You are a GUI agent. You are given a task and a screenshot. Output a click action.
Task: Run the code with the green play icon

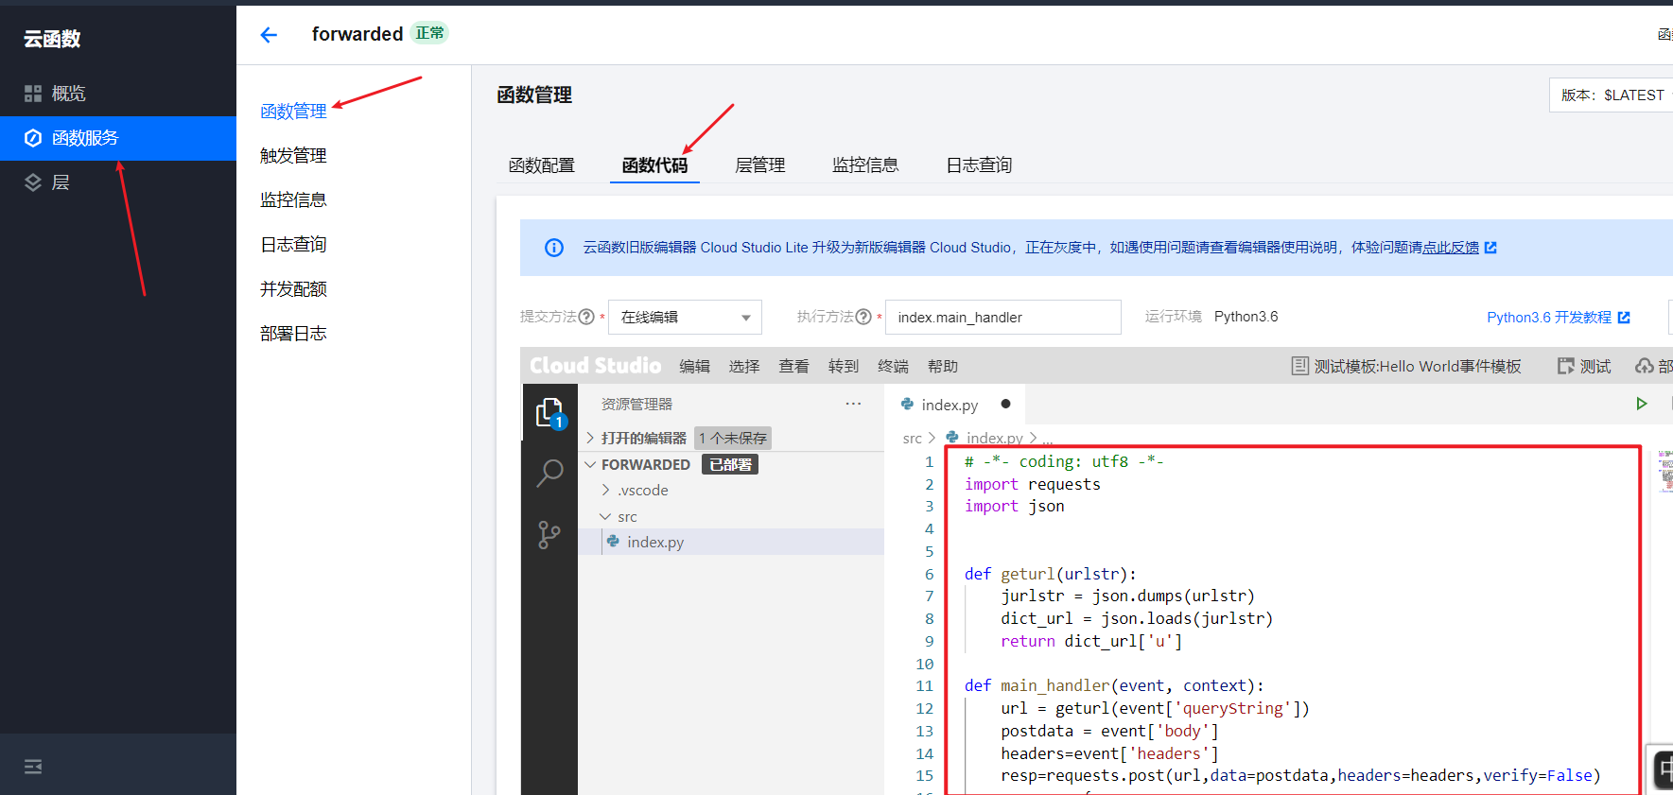point(1642,404)
